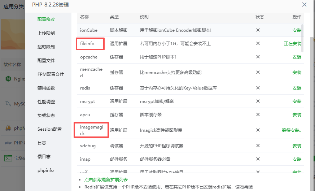315x191 pixels.
Task: Click 安装 for the apcu extension
Action: pos(297,115)
